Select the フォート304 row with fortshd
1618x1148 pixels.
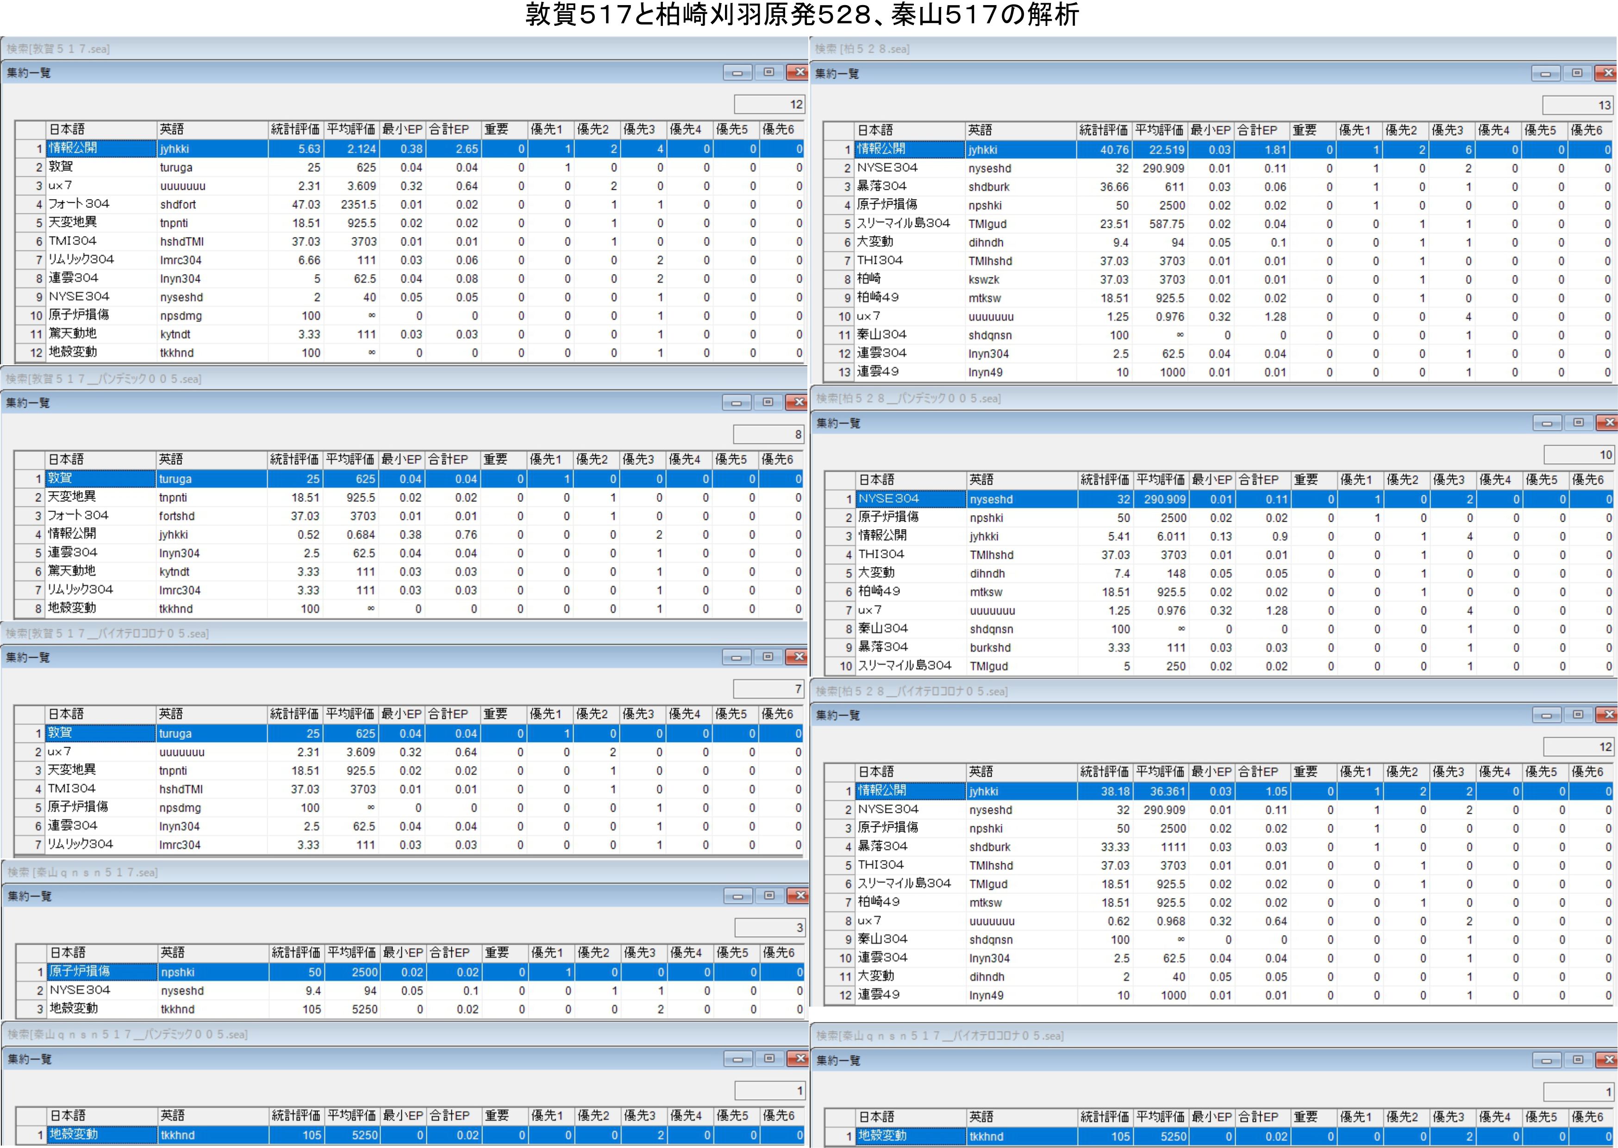78,516
